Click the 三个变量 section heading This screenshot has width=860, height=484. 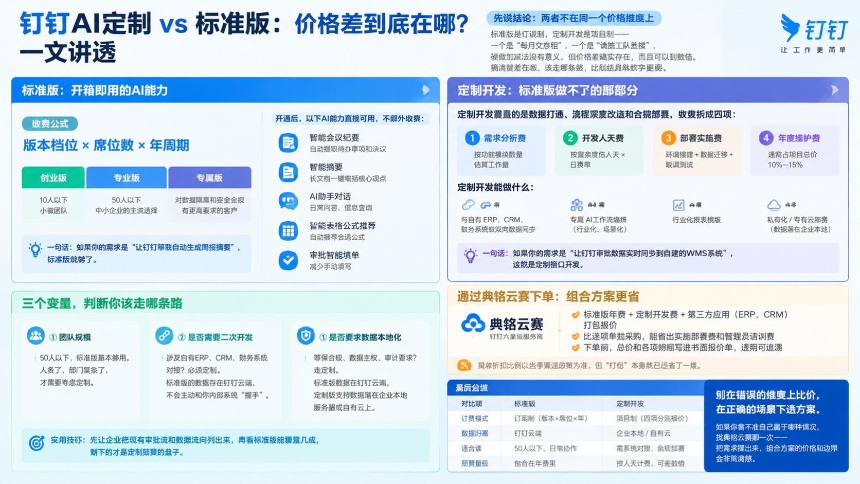point(102,303)
